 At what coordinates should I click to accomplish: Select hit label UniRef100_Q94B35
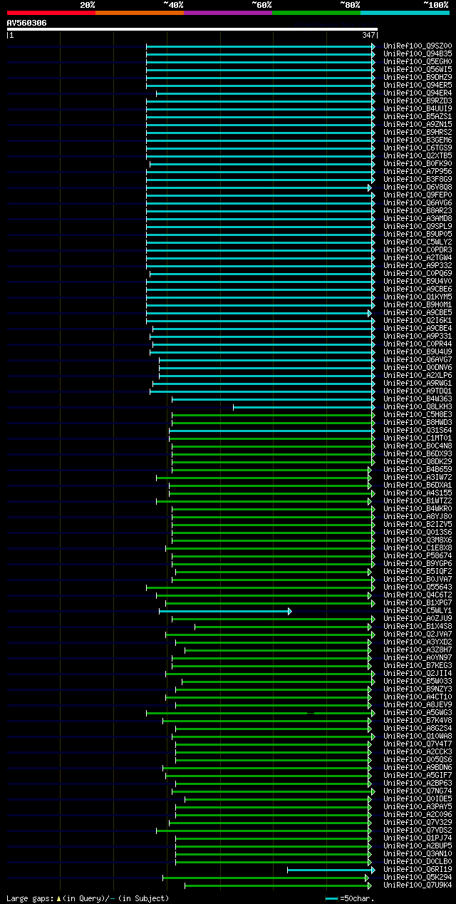point(418,53)
